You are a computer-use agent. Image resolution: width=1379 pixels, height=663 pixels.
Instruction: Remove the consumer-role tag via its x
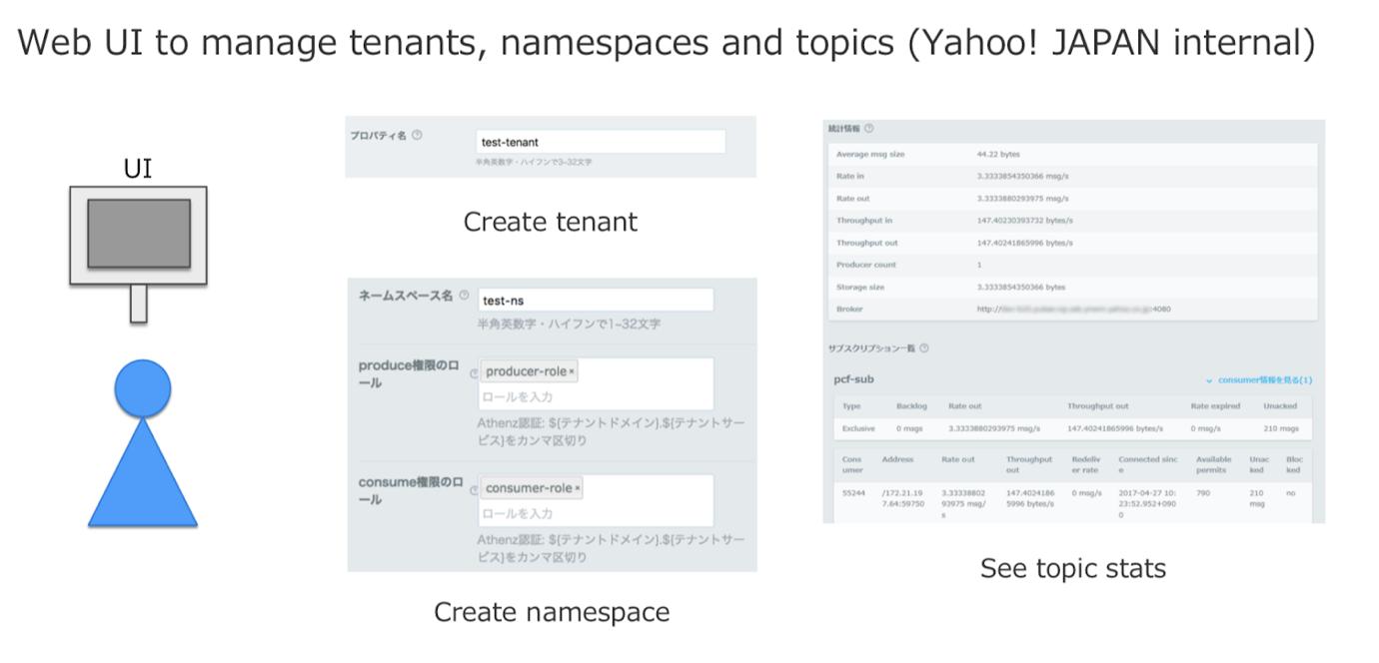click(x=578, y=488)
